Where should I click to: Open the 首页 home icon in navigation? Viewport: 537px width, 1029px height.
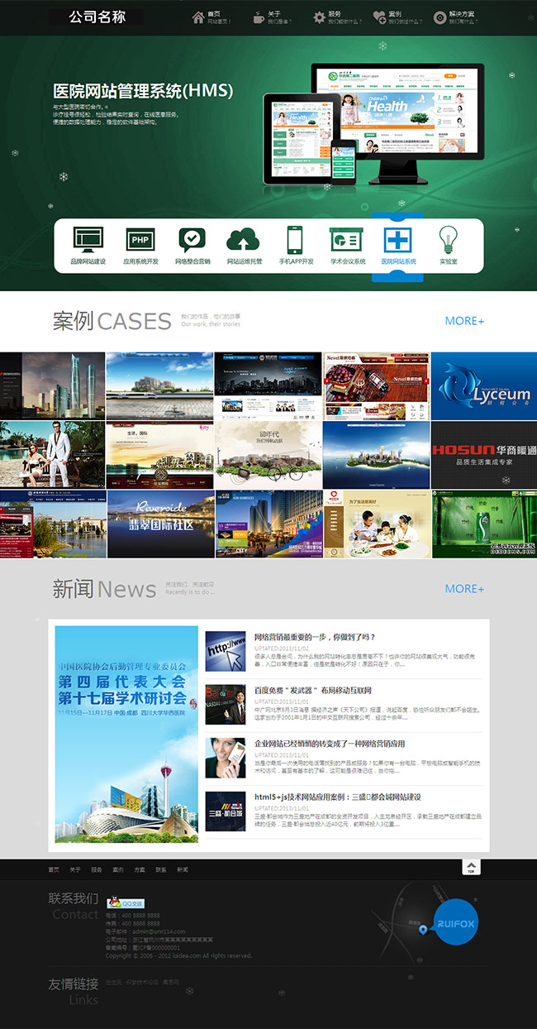pyautogui.click(x=198, y=17)
